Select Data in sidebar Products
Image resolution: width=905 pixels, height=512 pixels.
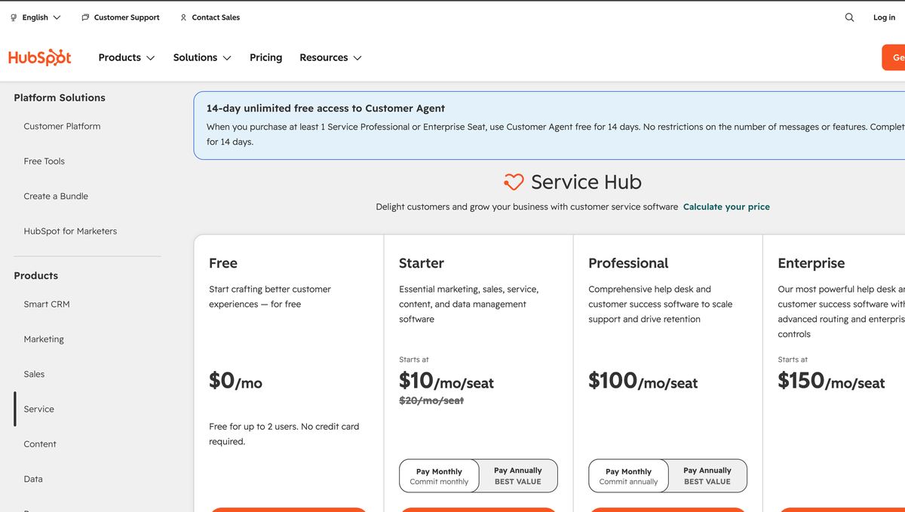33,479
